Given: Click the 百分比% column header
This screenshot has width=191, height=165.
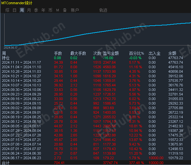Looking at the screenshot, I should coord(136,53).
